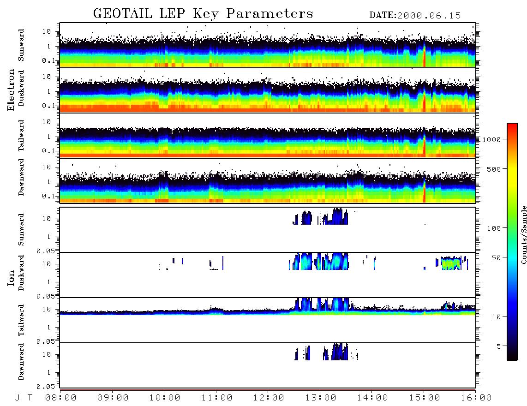Select the "1000" color bar tick label
This screenshot has width=527, height=406.
tap(492, 140)
